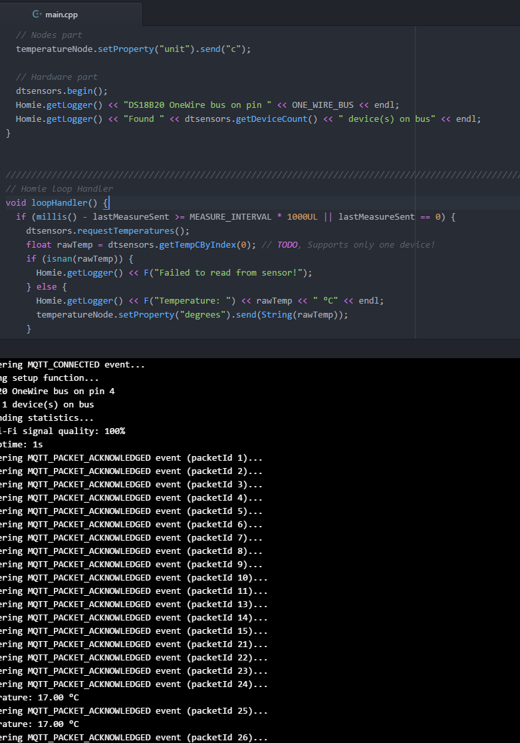Click "Failed to read from sensor!" string

pos(229,272)
